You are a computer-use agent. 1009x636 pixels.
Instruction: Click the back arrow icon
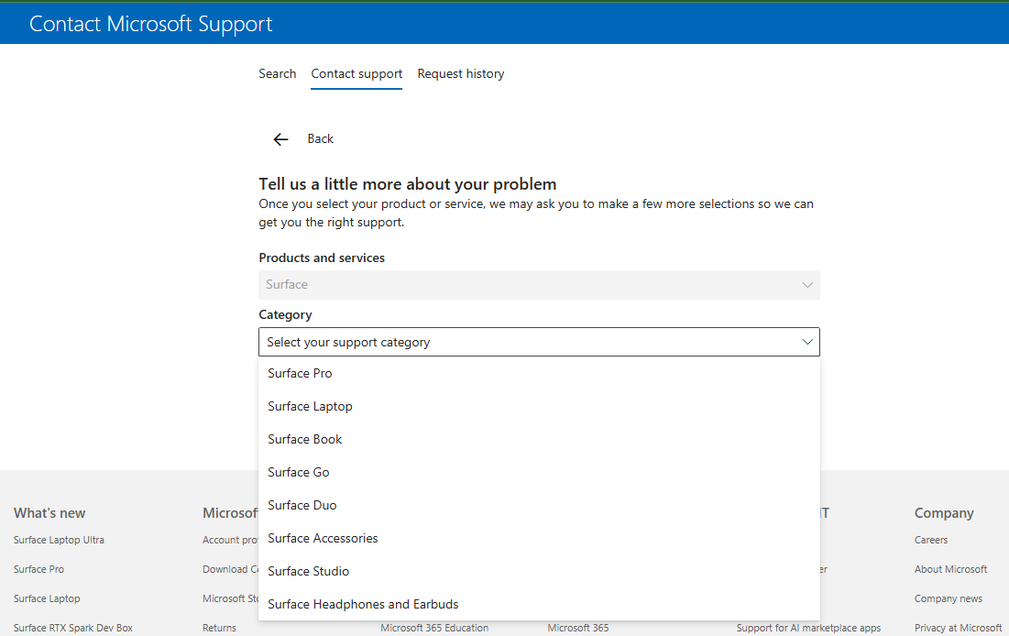(280, 139)
